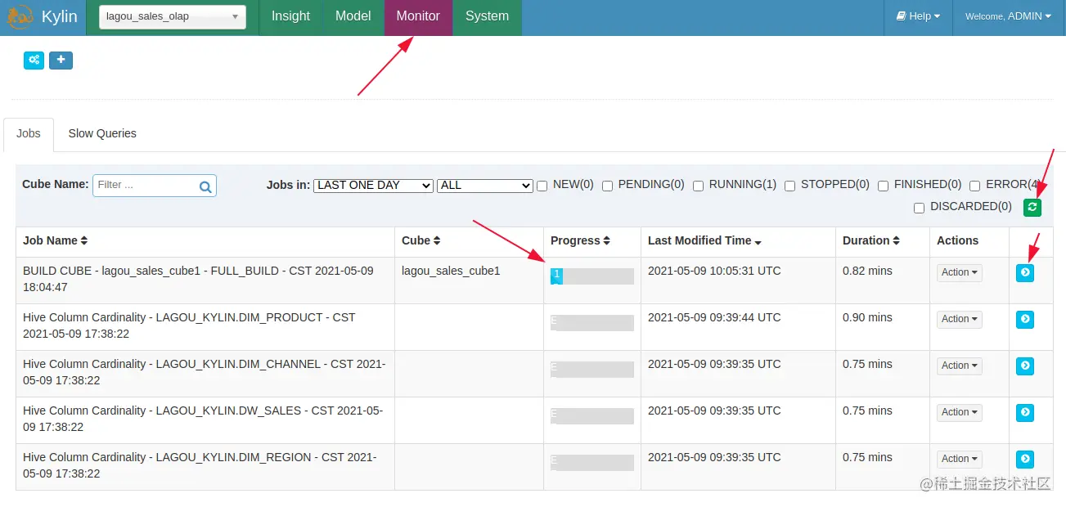The height and width of the screenshot is (507, 1066).
Task: Go to the Model tab
Action: pyautogui.click(x=353, y=16)
